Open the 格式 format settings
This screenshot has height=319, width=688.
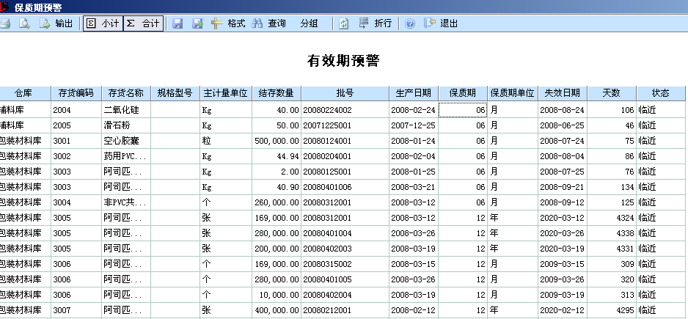228,23
